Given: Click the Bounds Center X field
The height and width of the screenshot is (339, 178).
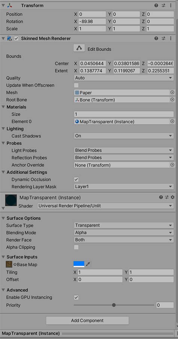Looking at the screenshot, I should click(93, 63).
